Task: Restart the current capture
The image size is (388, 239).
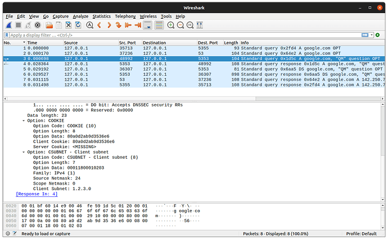Action: (28, 25)
